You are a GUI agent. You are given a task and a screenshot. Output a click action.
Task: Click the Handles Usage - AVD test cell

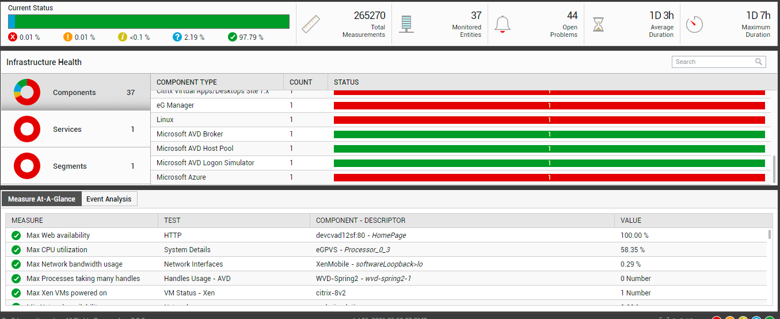pos(197,279)
